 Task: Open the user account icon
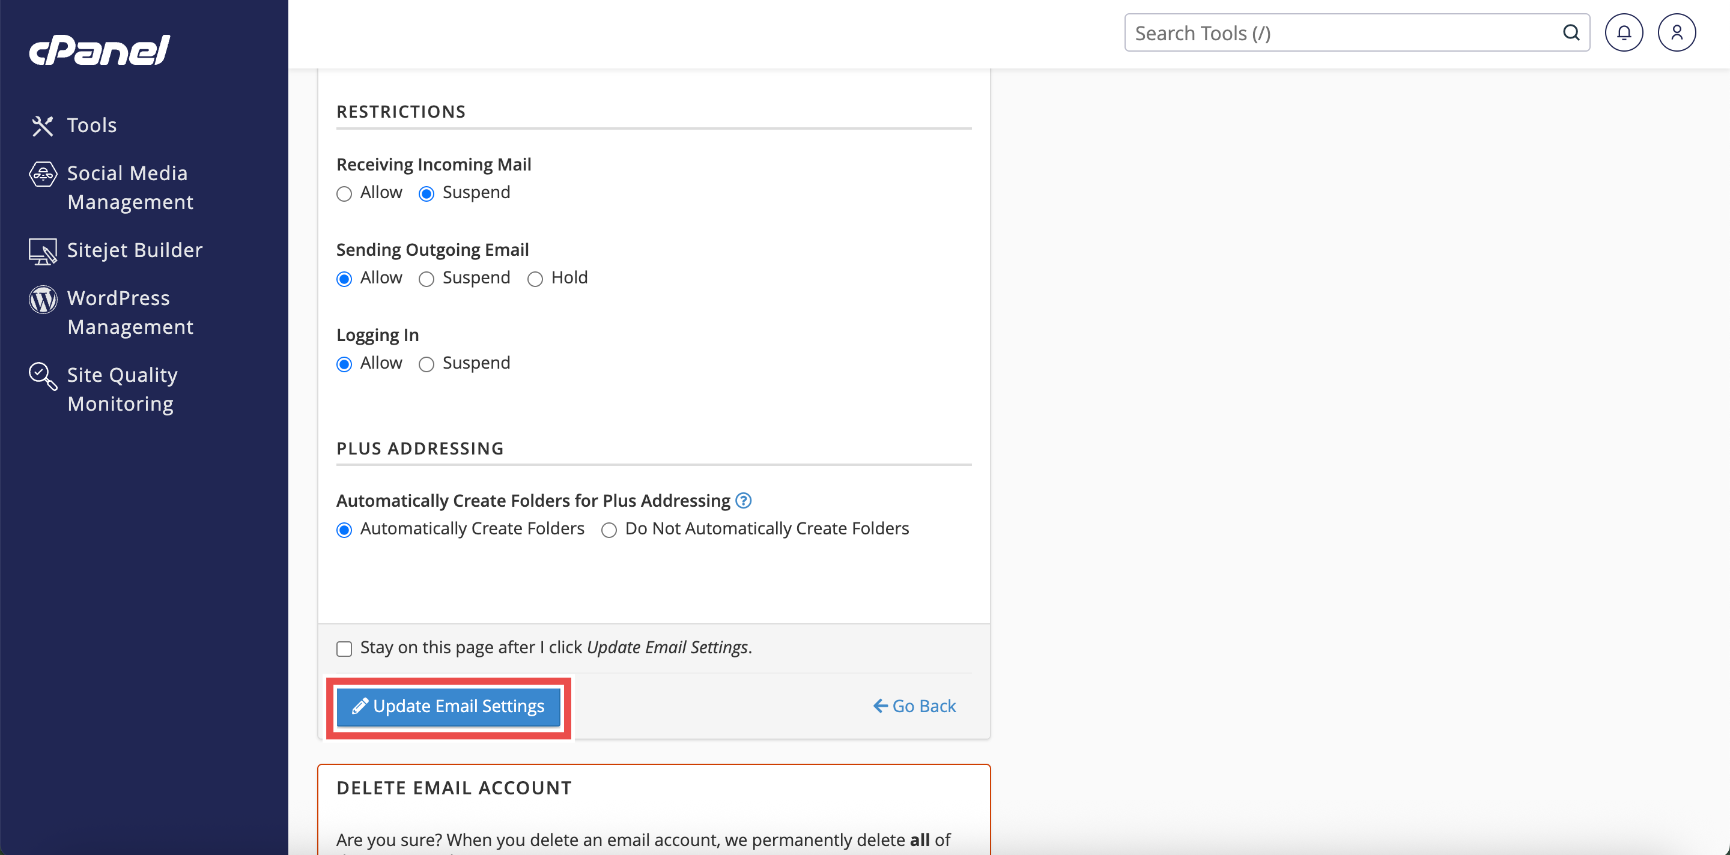tap(1677, 33)
